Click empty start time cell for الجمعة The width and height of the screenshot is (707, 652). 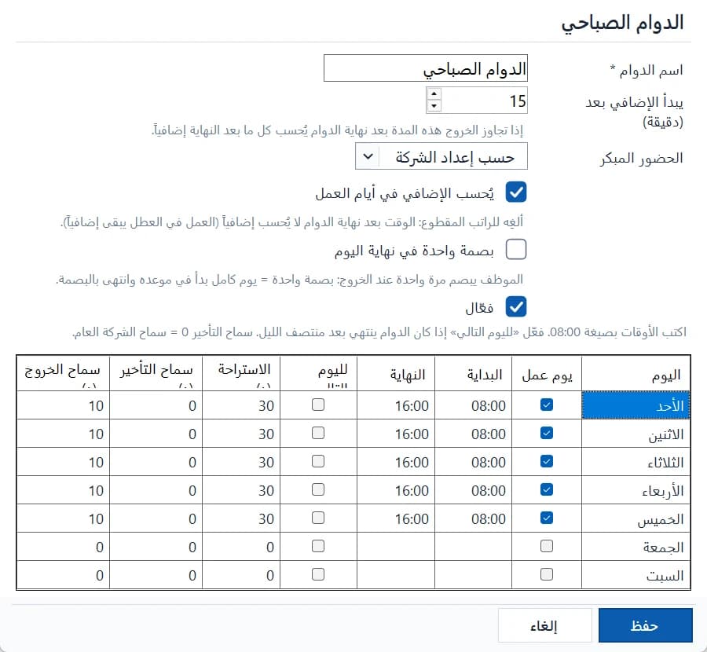[474, 547]
